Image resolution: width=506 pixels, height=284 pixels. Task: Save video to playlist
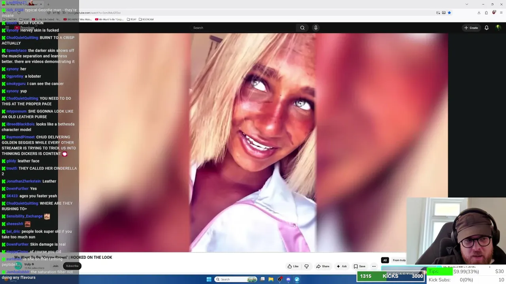pos(359,266)
